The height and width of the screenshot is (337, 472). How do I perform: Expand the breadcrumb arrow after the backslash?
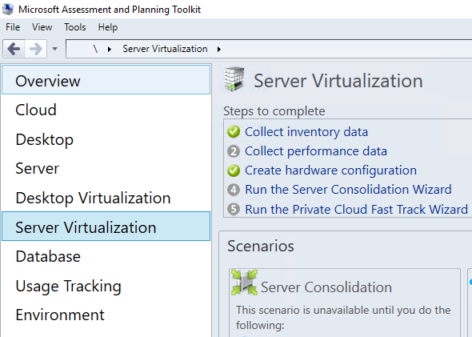pyautogui.click(x=110, y=49)
